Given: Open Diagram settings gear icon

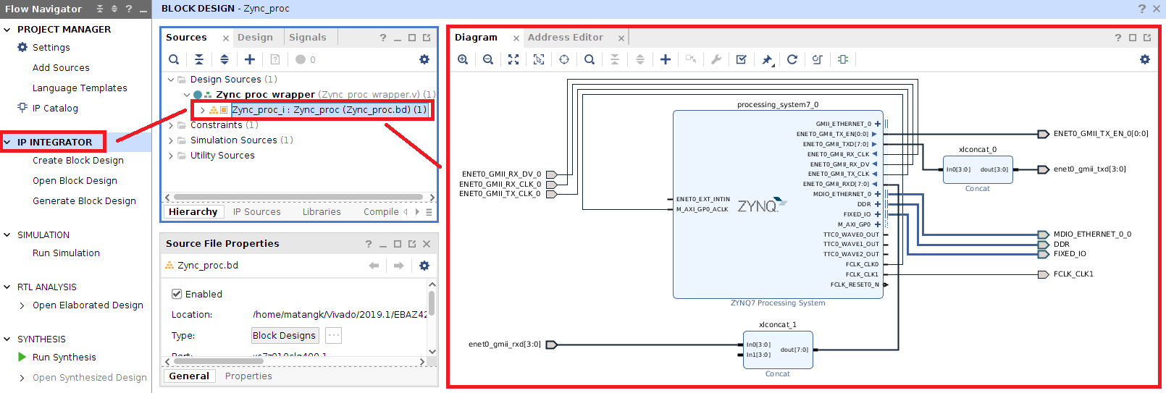Looking at the screenshot, I should click(x=1145, y=59).
